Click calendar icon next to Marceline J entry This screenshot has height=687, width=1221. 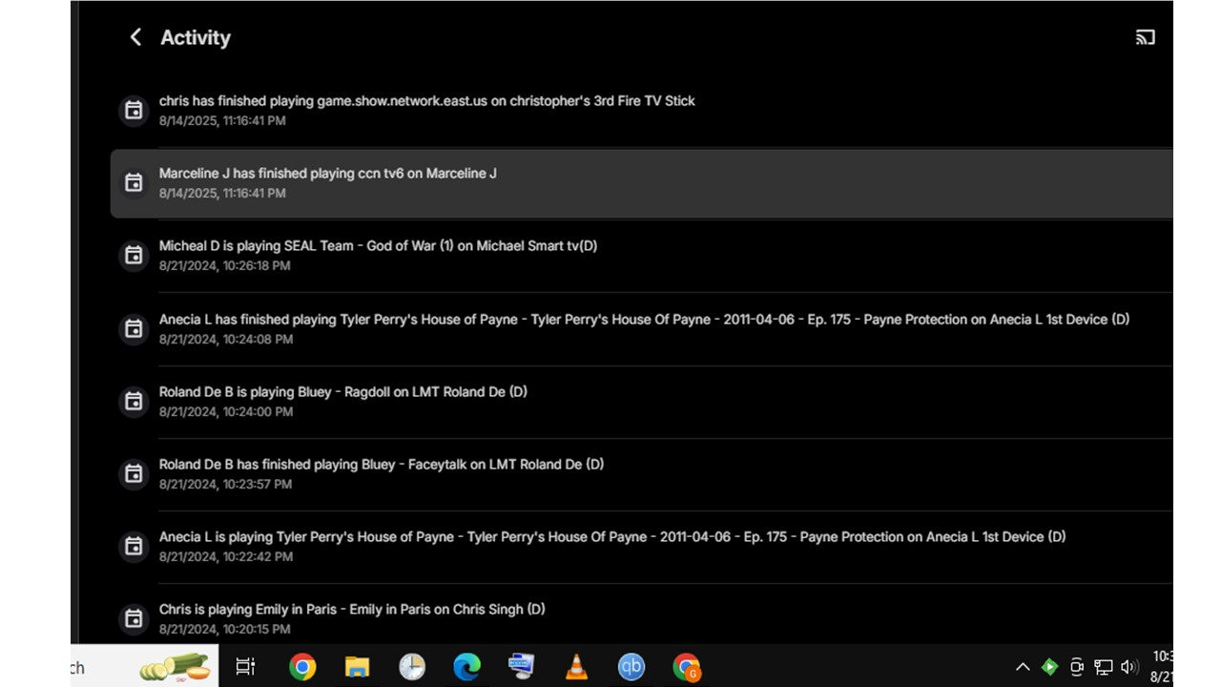coord(134,183)
